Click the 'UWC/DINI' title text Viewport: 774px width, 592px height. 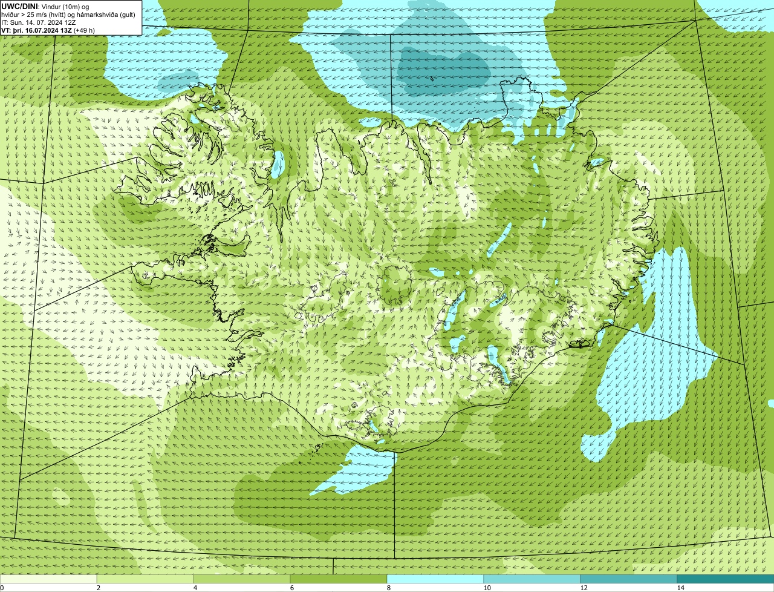(20, 6)
